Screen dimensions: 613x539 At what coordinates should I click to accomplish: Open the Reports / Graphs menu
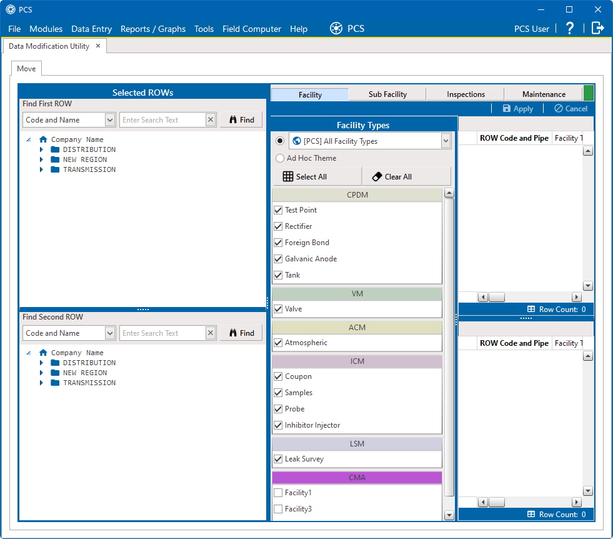pyautogui.click(x=153, y=29)
